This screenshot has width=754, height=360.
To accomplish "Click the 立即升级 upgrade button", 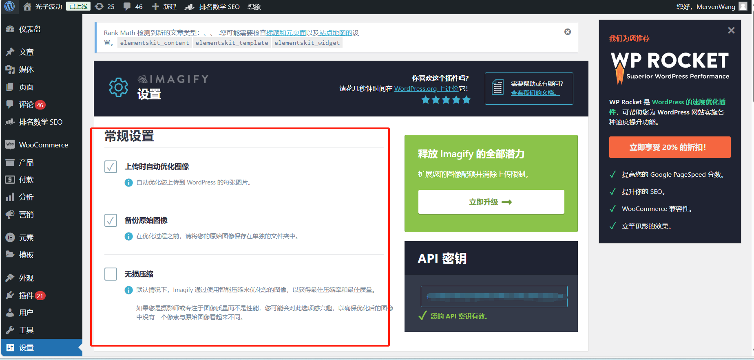I will click(491, 202).
